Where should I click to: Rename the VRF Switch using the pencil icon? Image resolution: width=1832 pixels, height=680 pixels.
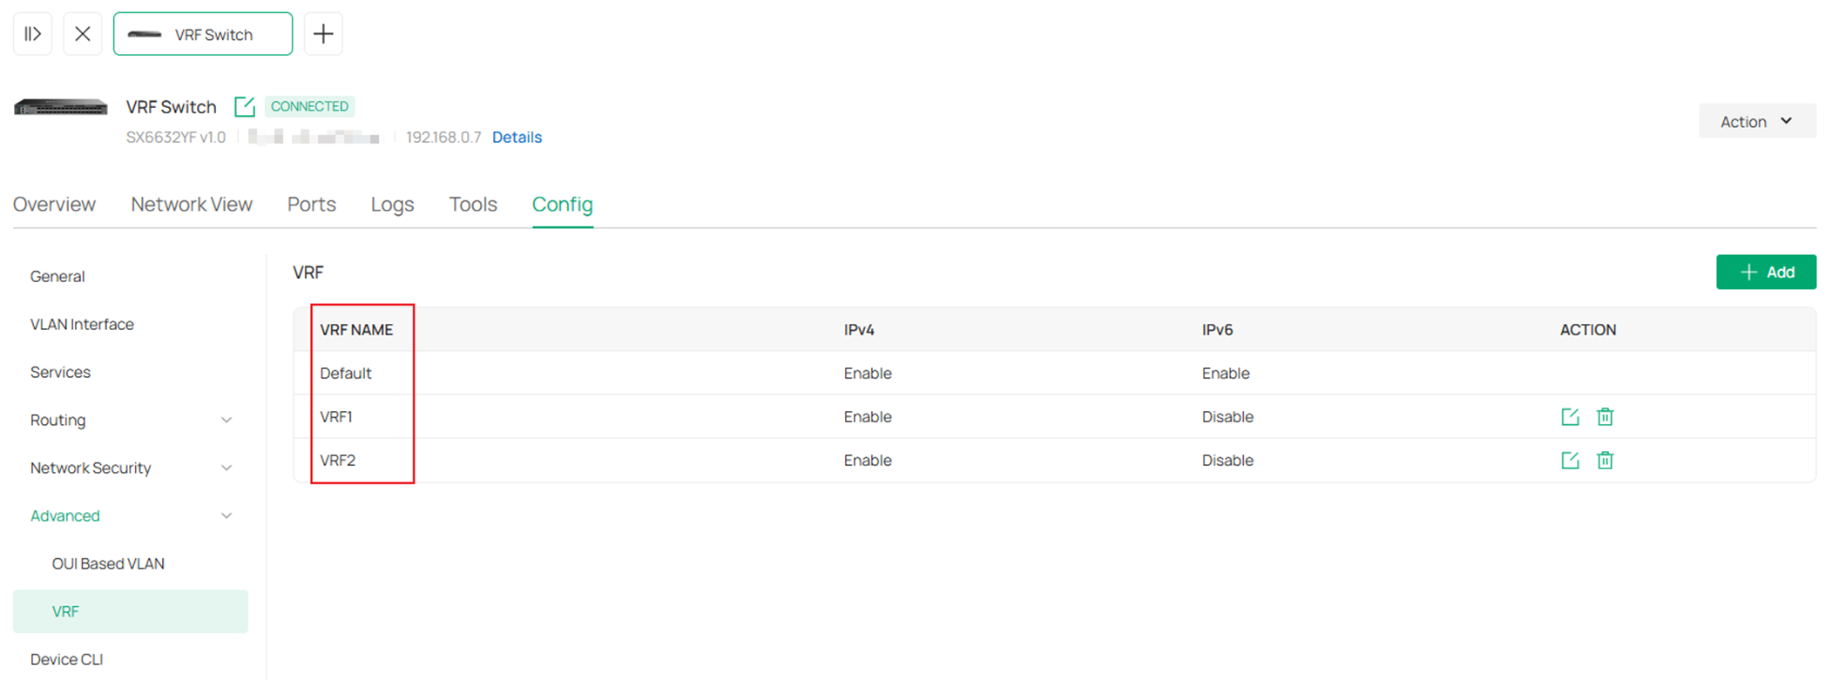pyautogui.click(x=245, y=106)
